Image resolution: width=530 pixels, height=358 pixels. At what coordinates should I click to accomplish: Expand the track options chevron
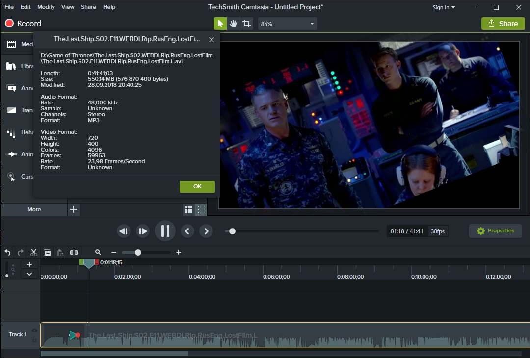coord(29,274)
